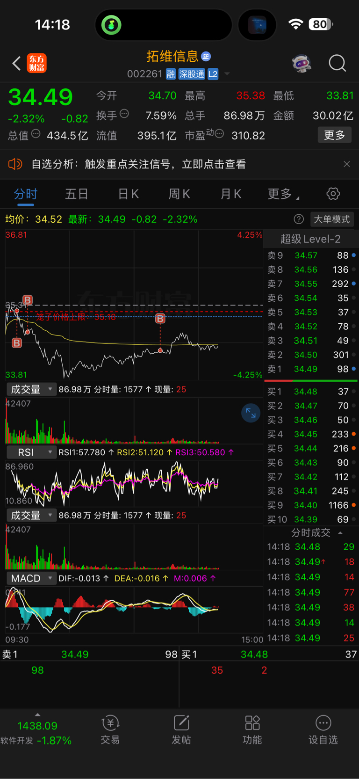Screen dimensions: 359x779
Task: Tap the 深股通 tag
Action: [192, 74]
